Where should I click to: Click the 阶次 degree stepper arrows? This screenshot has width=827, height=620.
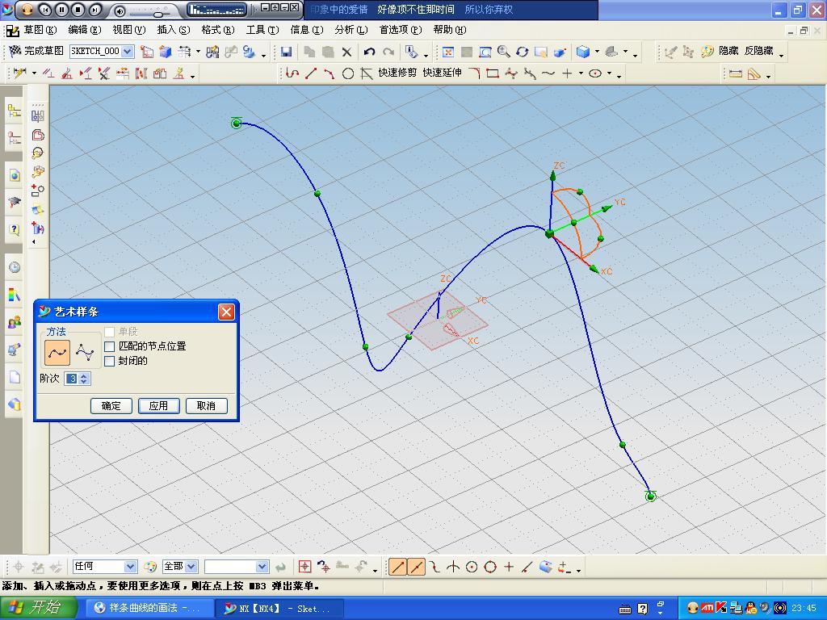pyautogui.click(x=84, y=379)
